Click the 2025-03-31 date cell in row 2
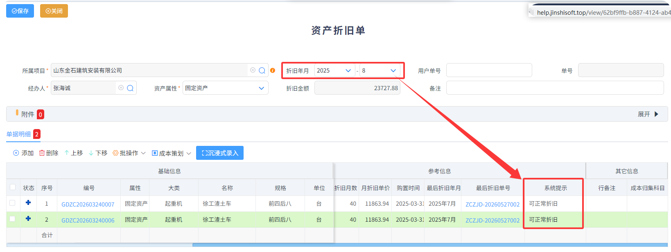The image size is (671, 252). (408, 220)
